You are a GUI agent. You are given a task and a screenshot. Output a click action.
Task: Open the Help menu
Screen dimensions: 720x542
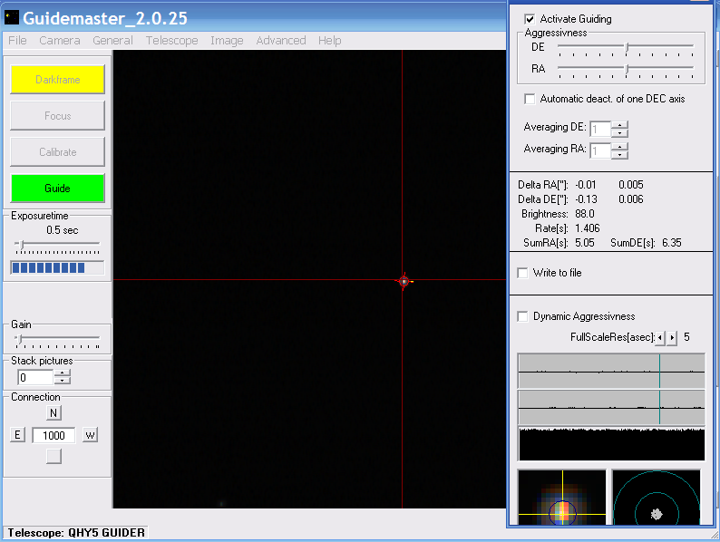coord(330,41)
